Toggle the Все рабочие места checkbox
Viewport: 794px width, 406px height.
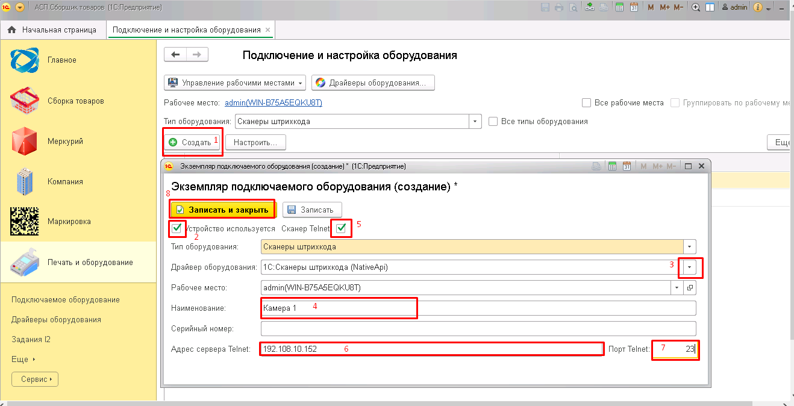[586, 103]
